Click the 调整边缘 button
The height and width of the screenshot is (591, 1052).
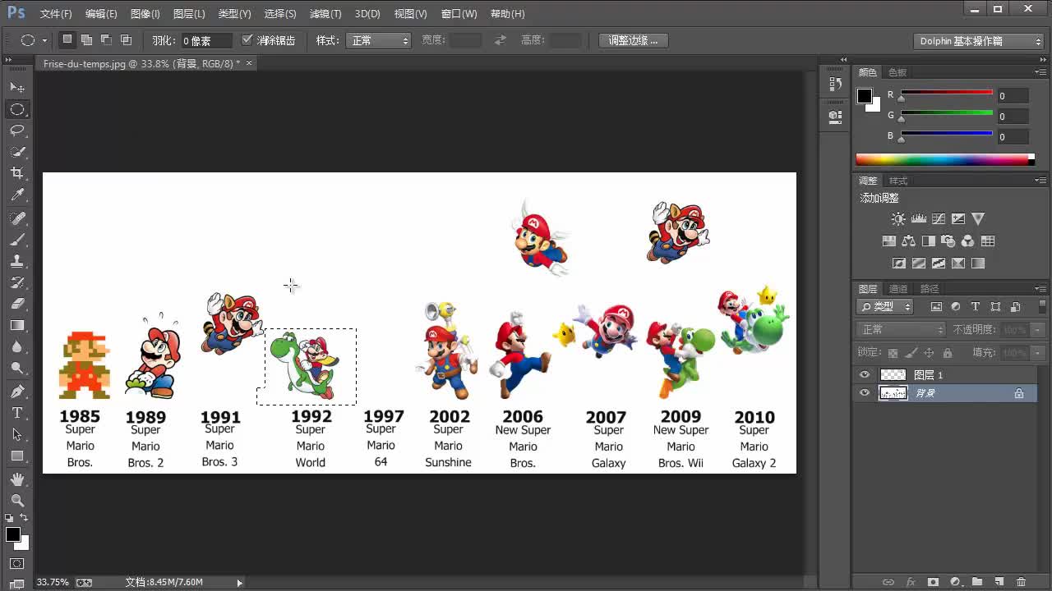point(632,39)
